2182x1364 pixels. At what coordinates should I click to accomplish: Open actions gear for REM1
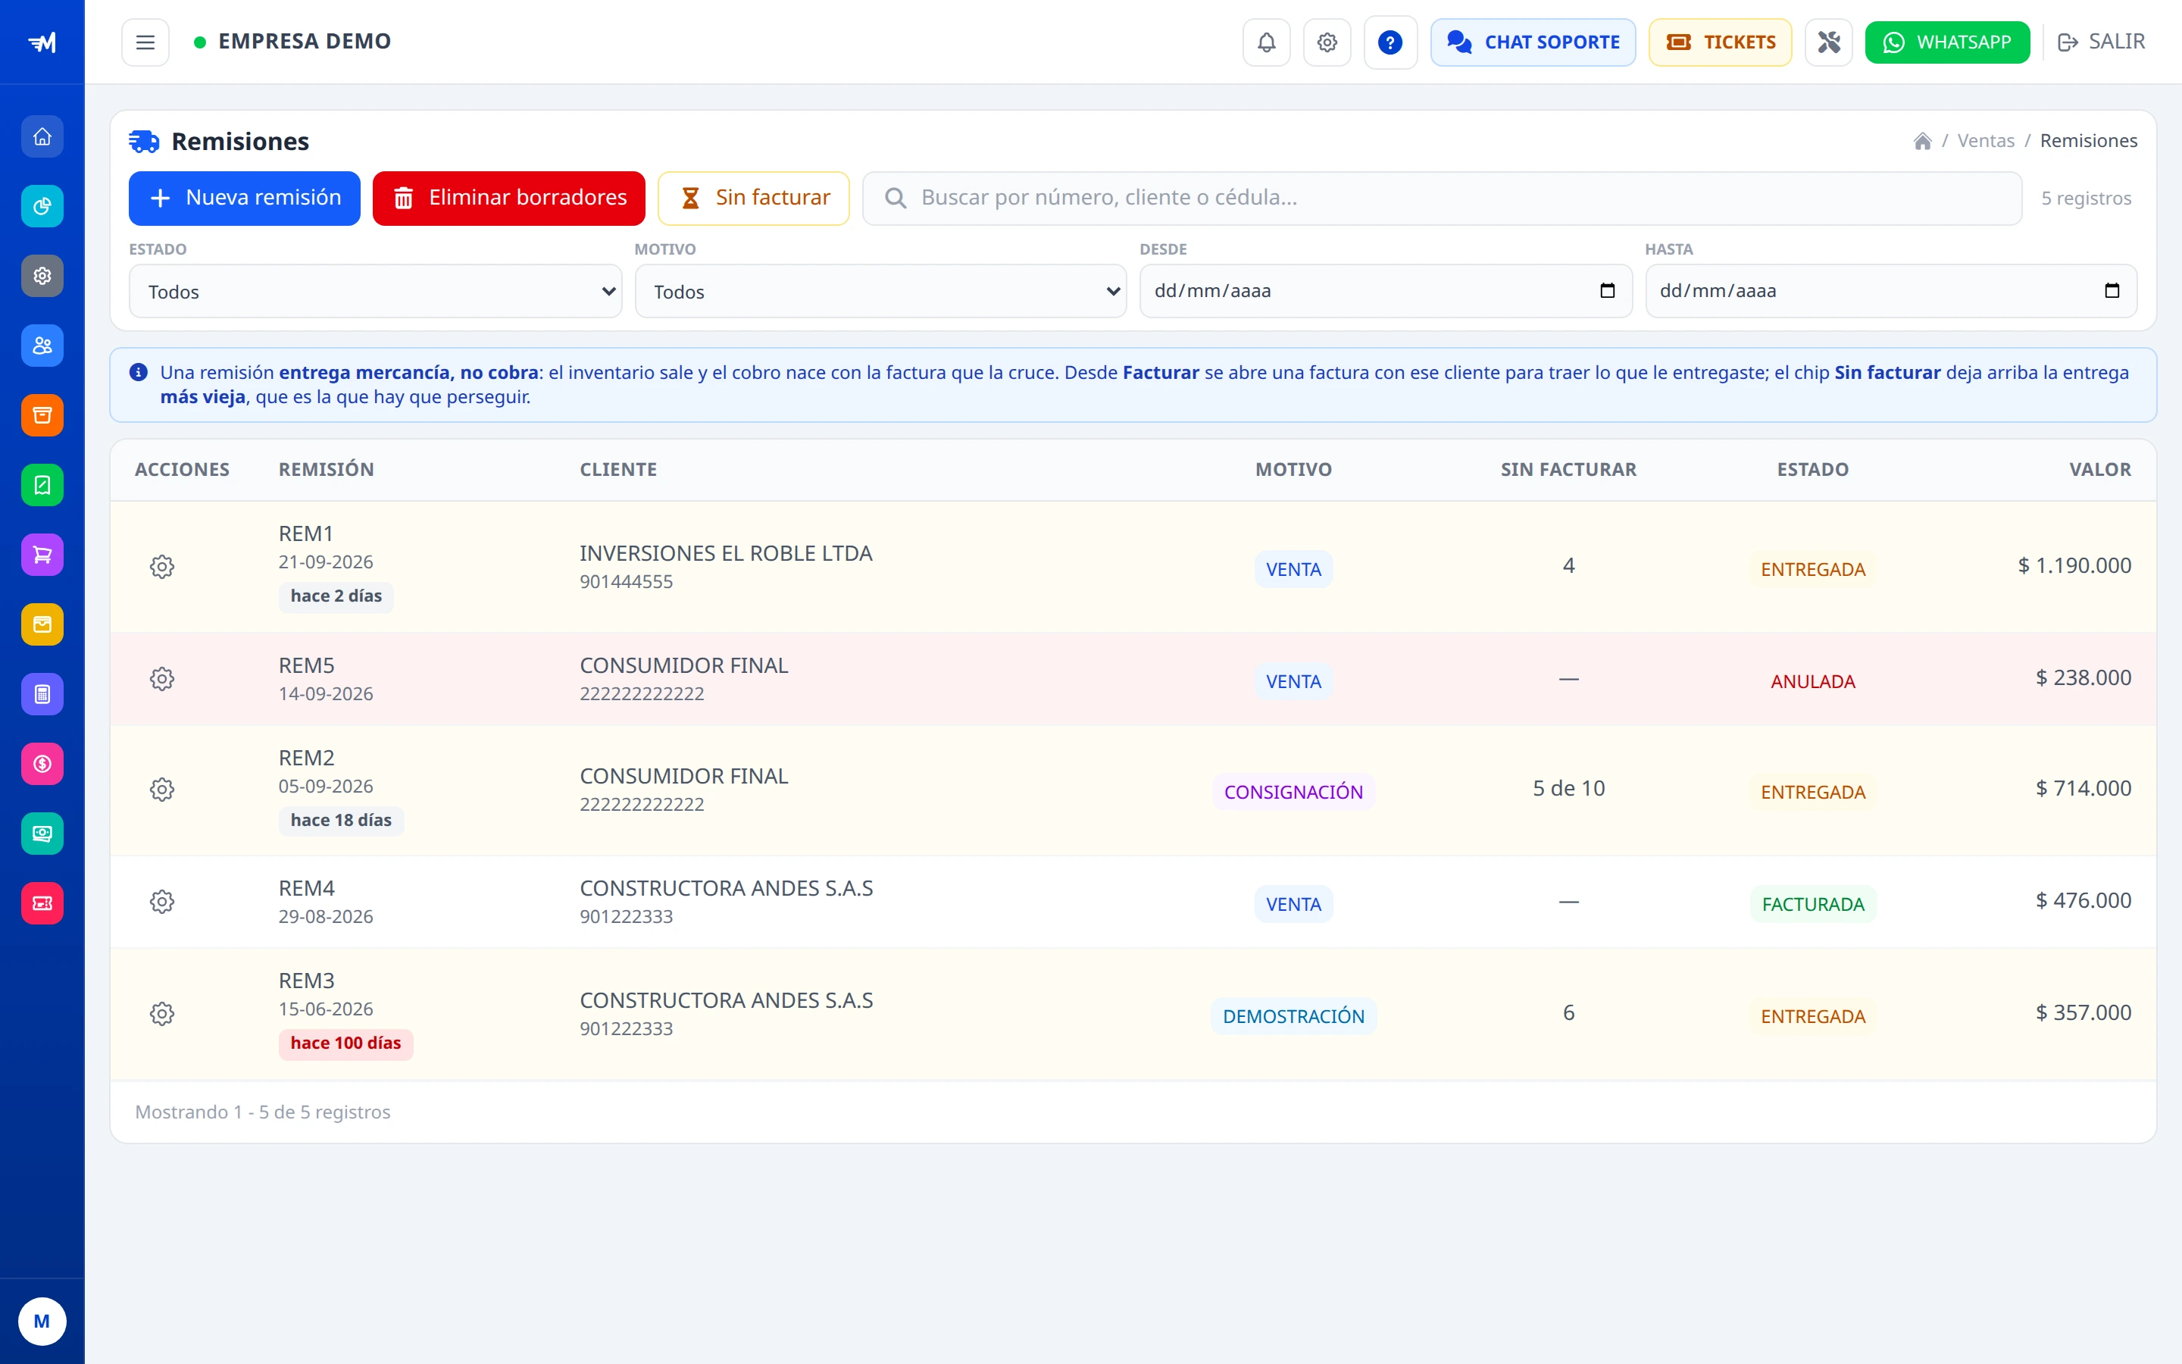pos(162,567)
